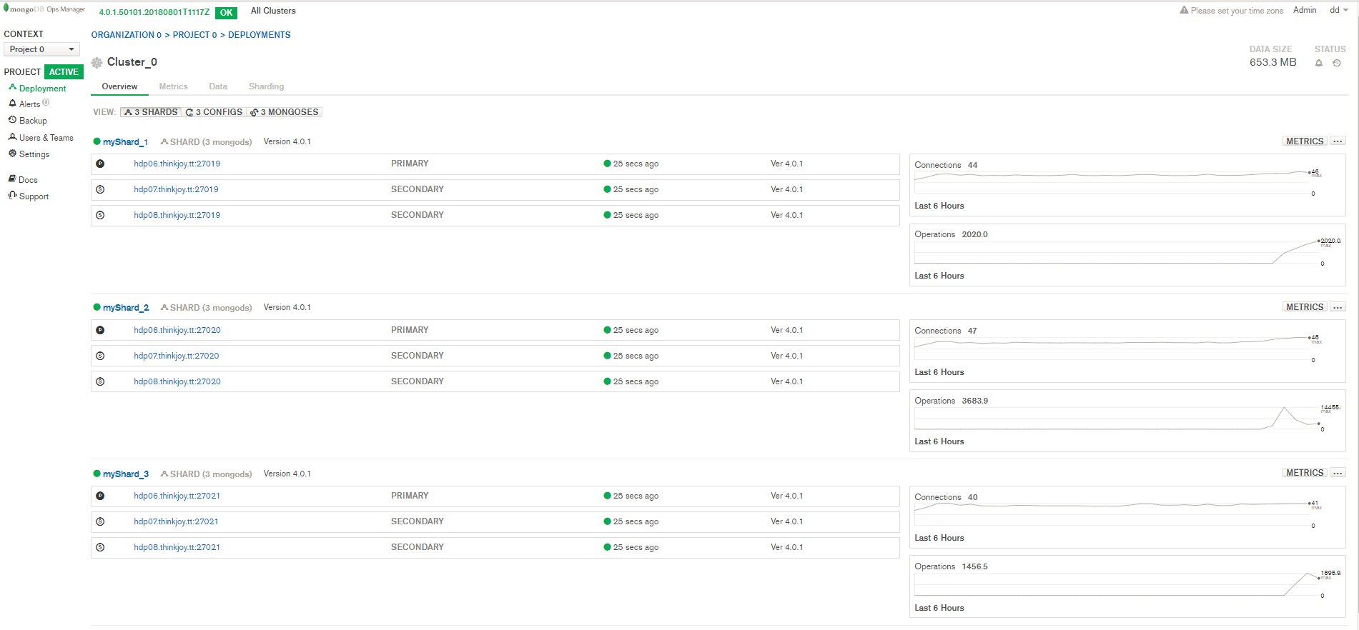
Task: Open Backup in the sidebar
Action: [33, 121]
